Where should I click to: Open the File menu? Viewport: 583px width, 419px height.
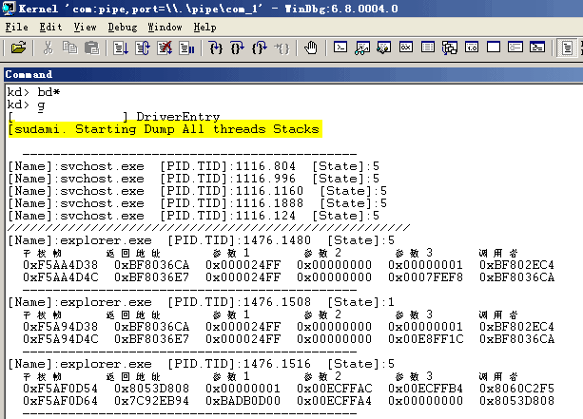click(x=17, y=28)
